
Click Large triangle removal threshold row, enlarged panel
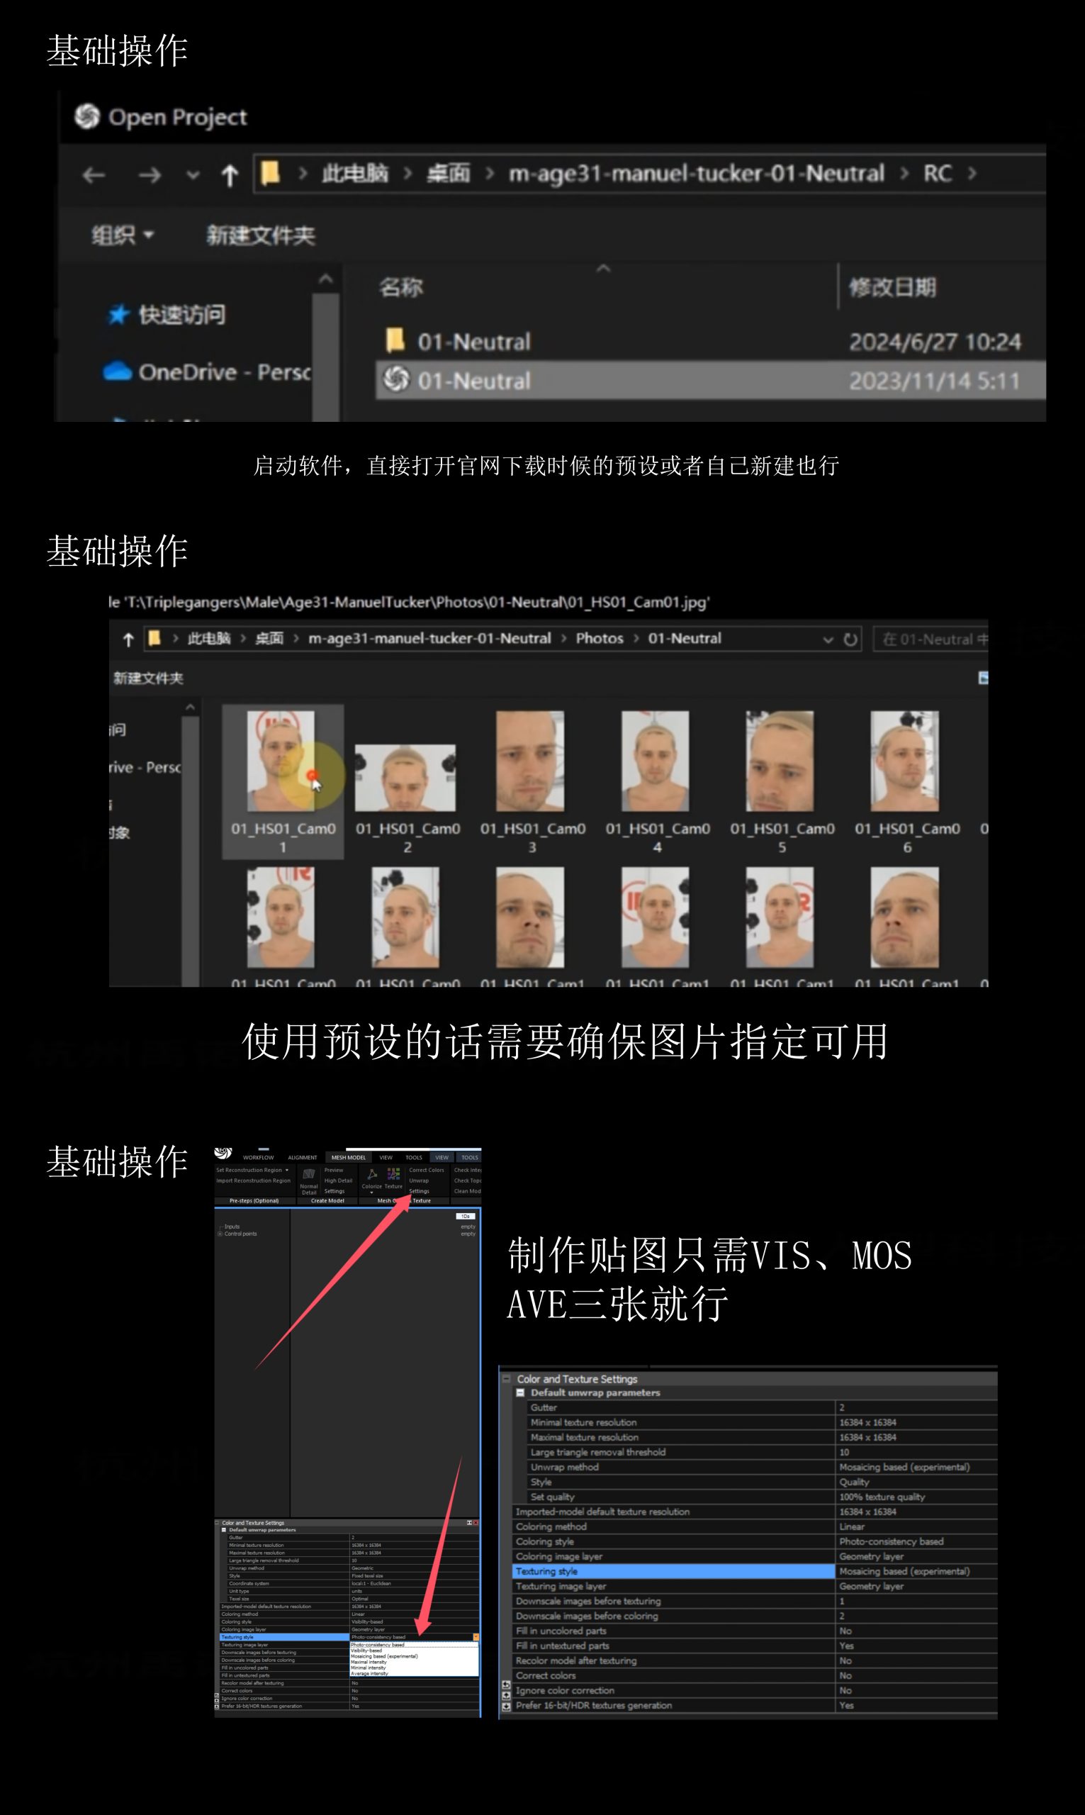(762, 1451)
